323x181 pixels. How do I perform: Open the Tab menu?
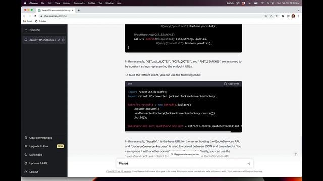pos(100,3)
